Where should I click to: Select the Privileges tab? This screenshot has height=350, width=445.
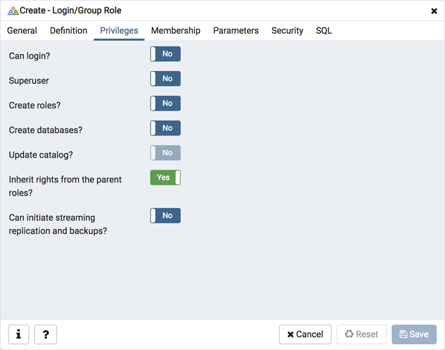(x=119, y=31)
